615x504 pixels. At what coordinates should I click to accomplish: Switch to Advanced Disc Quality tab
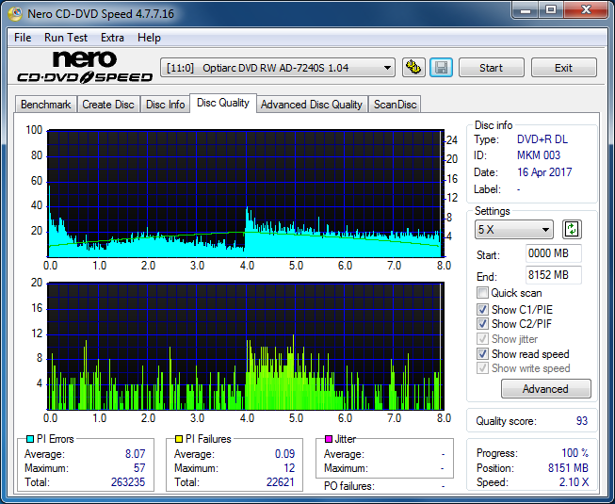coord(312,105)
